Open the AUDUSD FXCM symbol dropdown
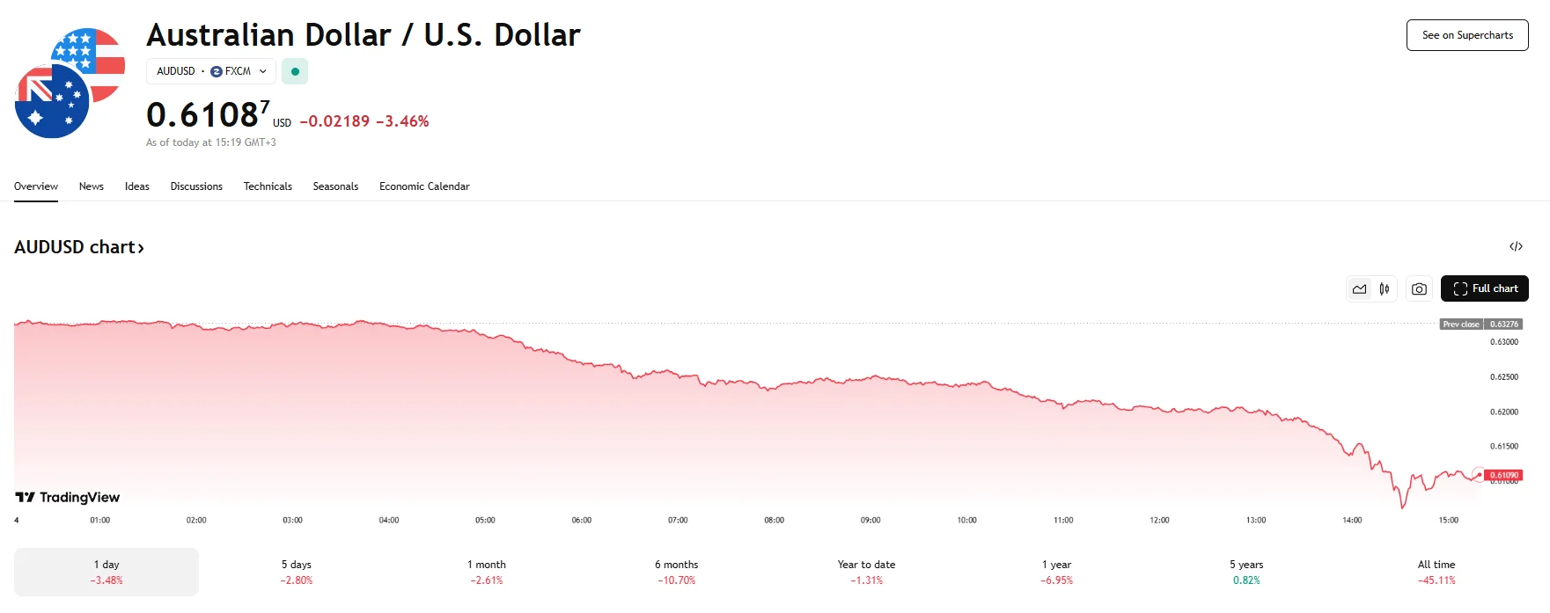This screenshot has height=613, width=1550. pyautogui.click(x=211, y=71)
